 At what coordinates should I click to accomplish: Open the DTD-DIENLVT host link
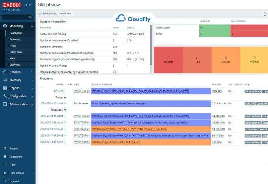point(82,129)
